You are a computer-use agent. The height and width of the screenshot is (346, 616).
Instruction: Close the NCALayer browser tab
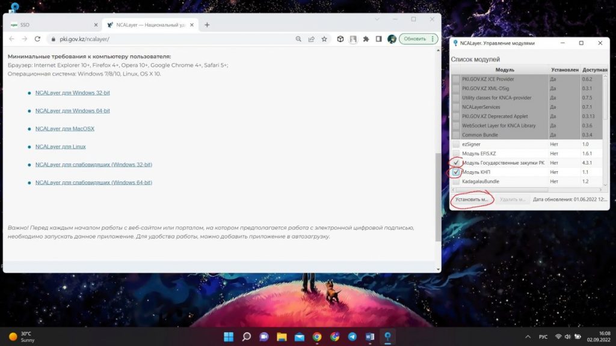[x=192, y=25]
